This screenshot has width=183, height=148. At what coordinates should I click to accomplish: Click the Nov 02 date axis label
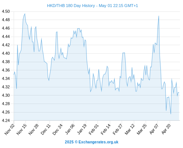pos(10,129)
